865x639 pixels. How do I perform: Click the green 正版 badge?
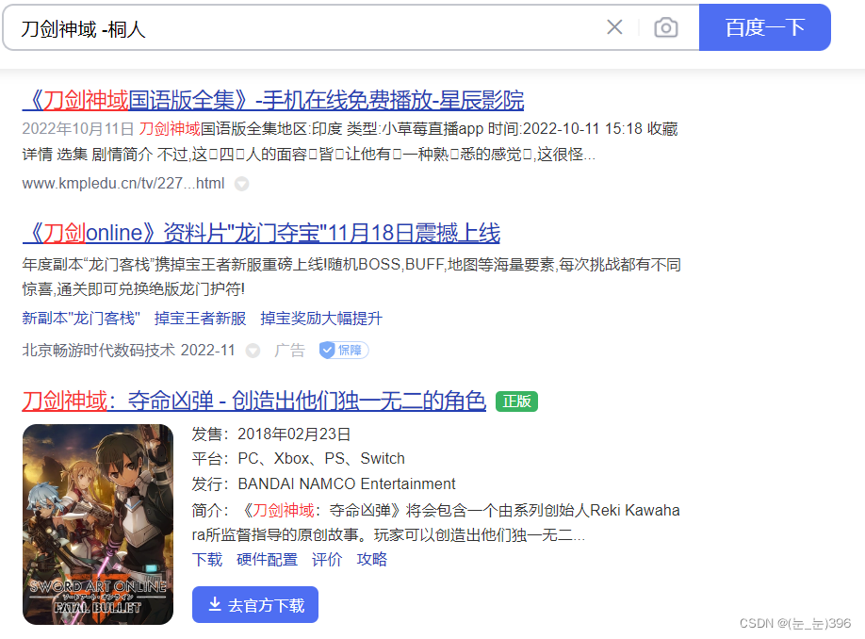516,401
